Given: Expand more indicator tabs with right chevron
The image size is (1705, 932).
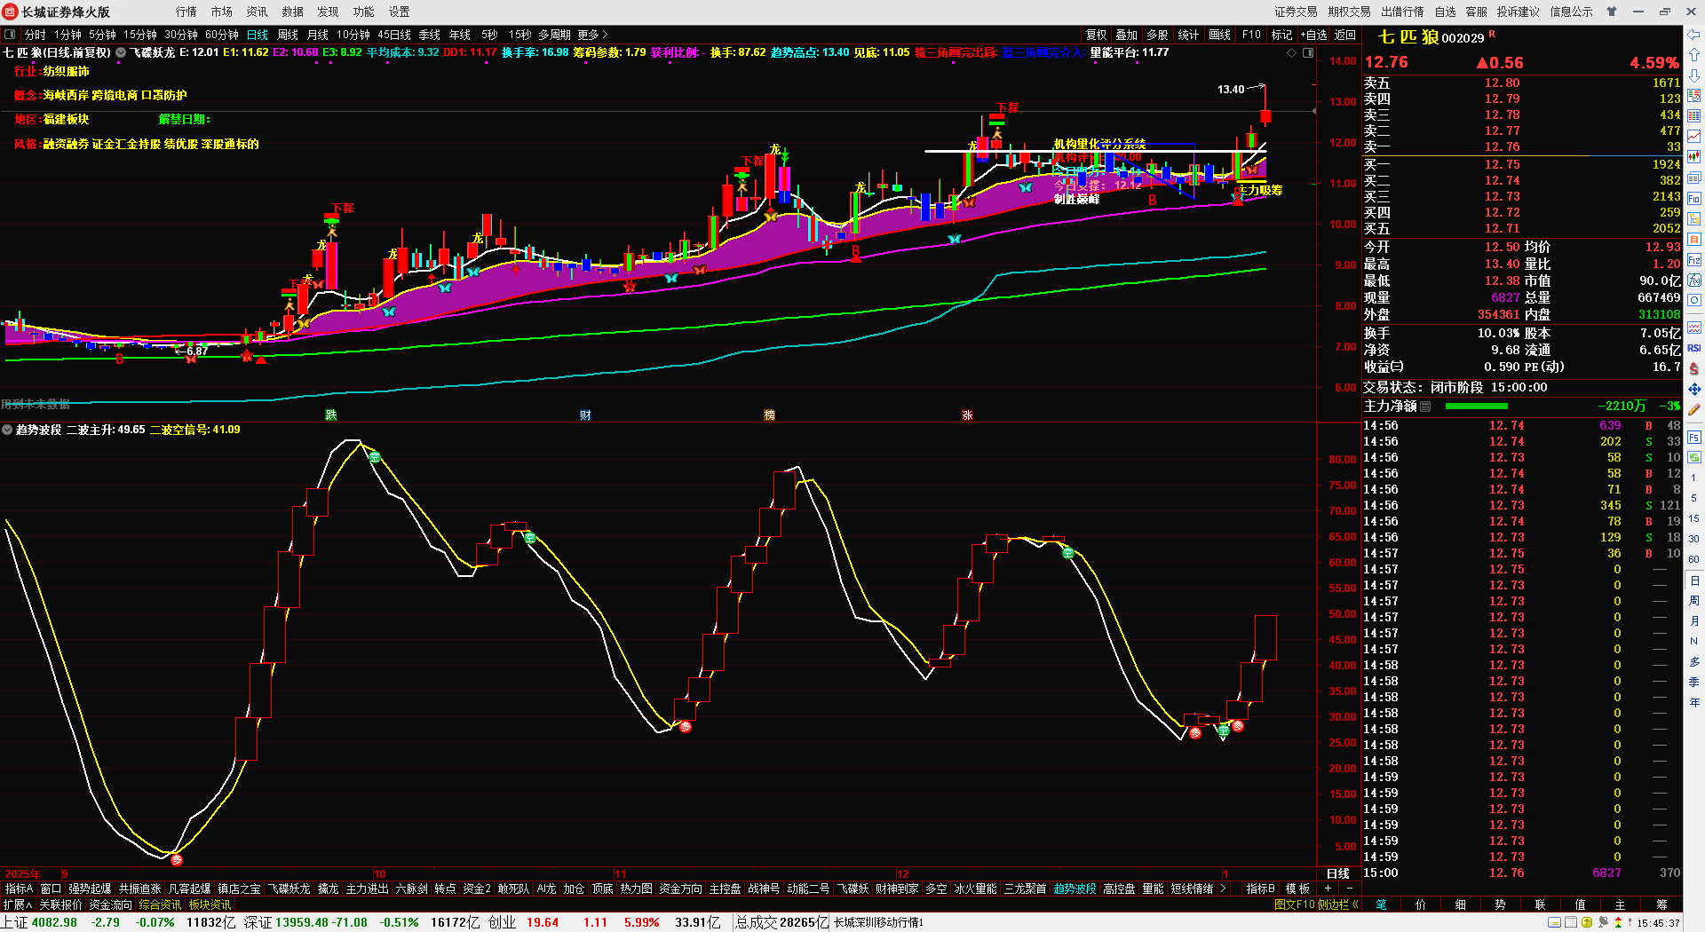Looking at the screenshot, I should [x=1223, y=889].
